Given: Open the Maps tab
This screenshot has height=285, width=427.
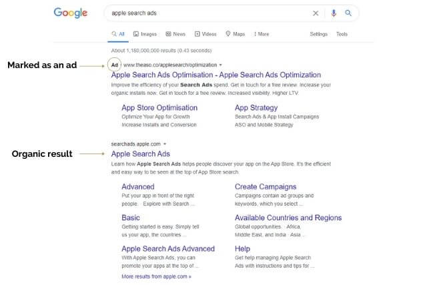Looking at the screenshot, I should pos(236,34).
